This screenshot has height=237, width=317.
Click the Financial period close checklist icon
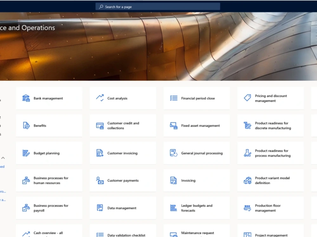tap(173, 98)
